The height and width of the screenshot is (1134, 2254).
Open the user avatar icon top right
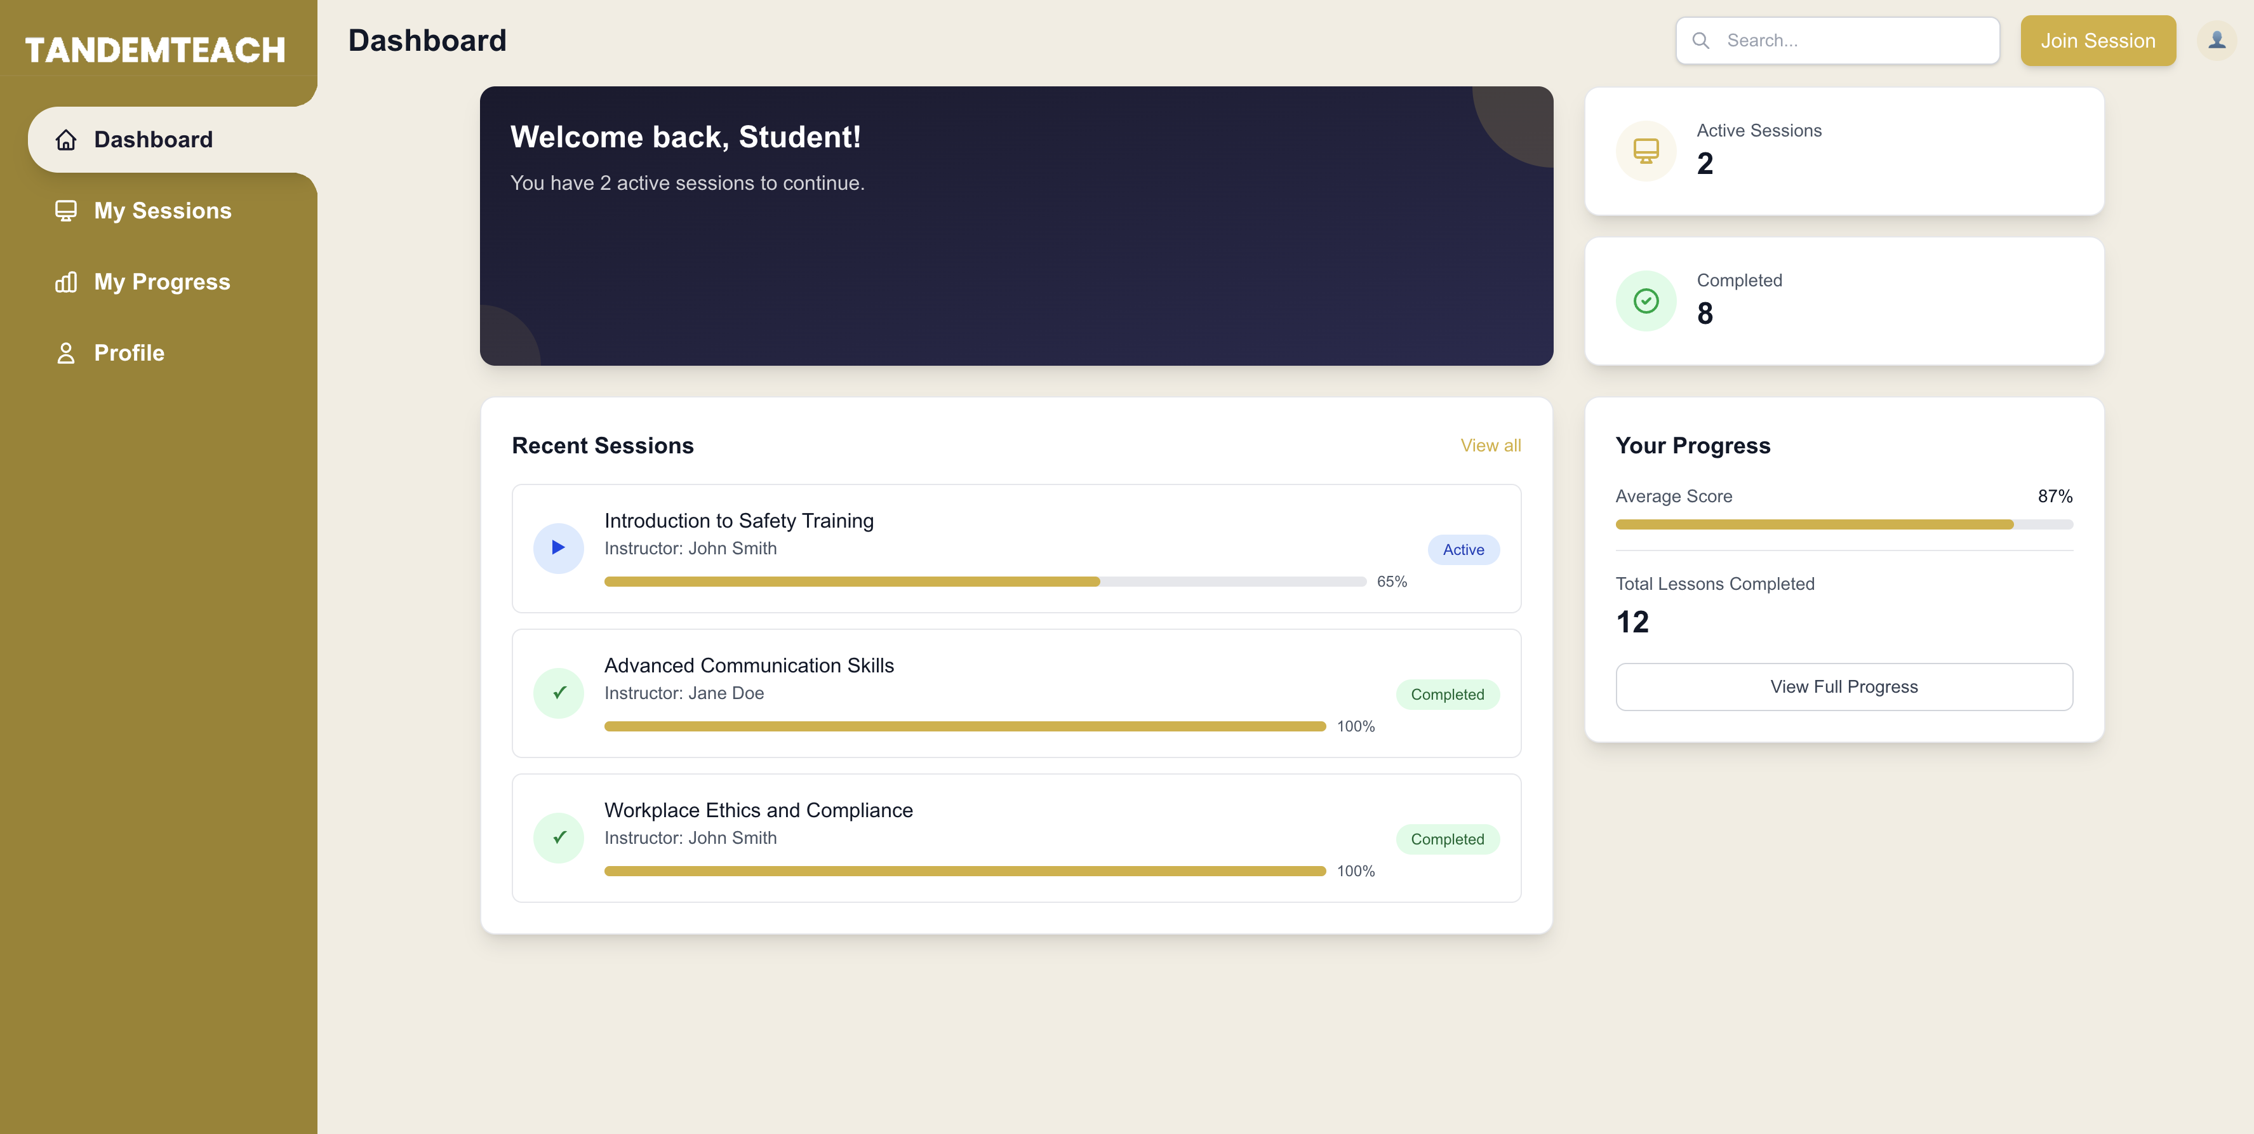click(x=2218, y=39)
